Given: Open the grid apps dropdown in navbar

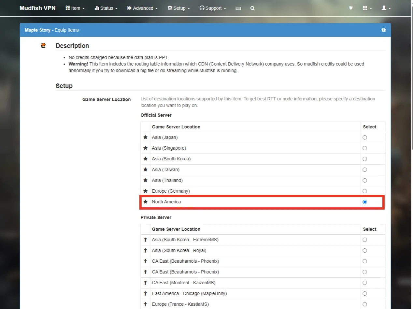Looking at the screenshot, I should [x=367, y=8].
